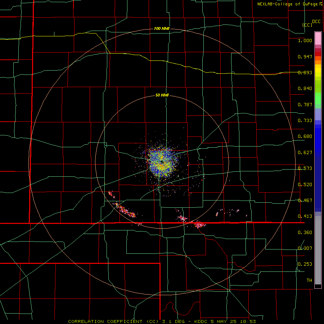Click the DCC product label

pos(316,22)
